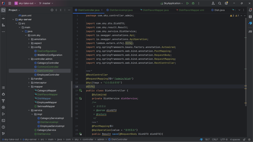Click the /admin/dish URL mapping link
The height and width of the screenshot is (142, 253).
[x=123, y=79]
